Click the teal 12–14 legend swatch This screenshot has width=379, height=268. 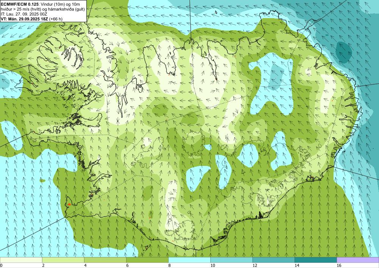tap(273, 260)
